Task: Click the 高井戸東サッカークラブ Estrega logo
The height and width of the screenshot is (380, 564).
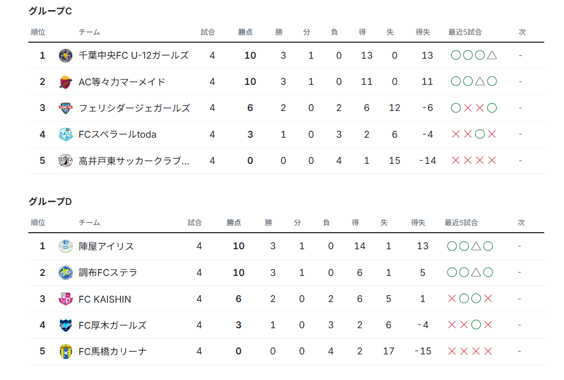Action: 66,160
